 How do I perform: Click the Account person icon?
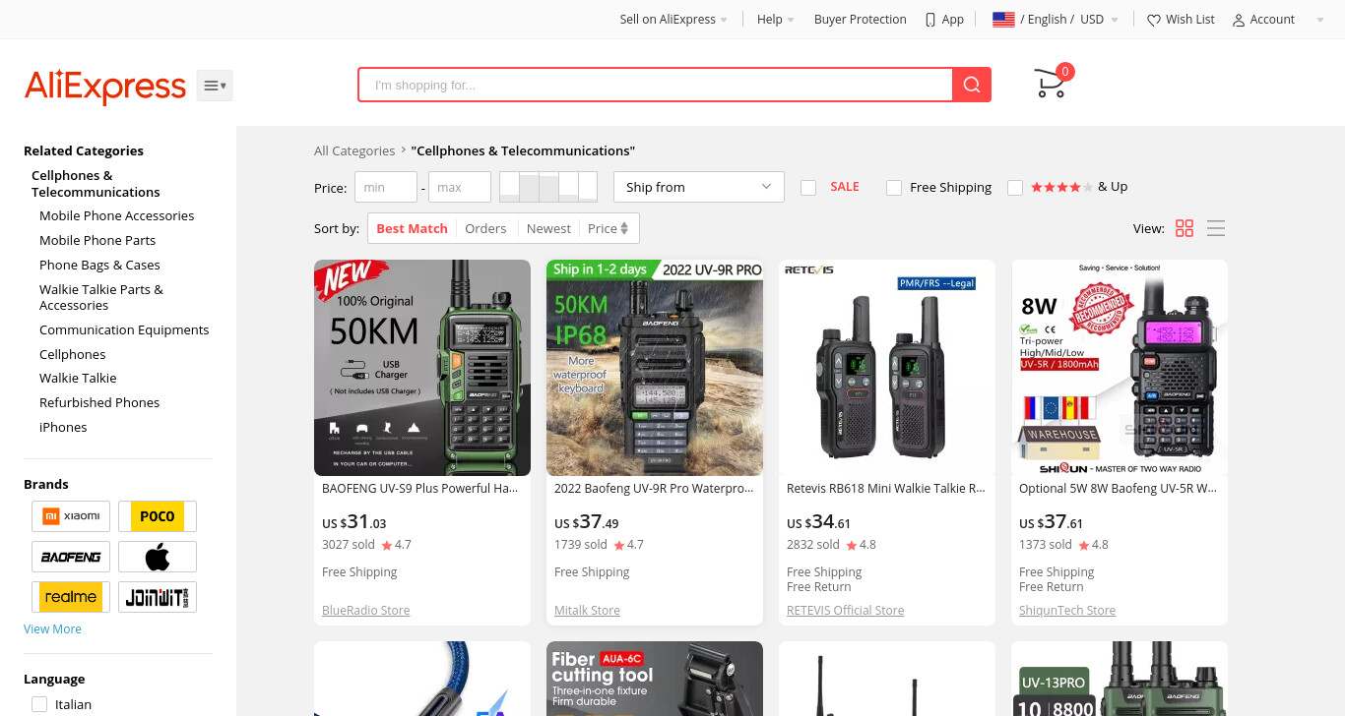pos(1239,20)
